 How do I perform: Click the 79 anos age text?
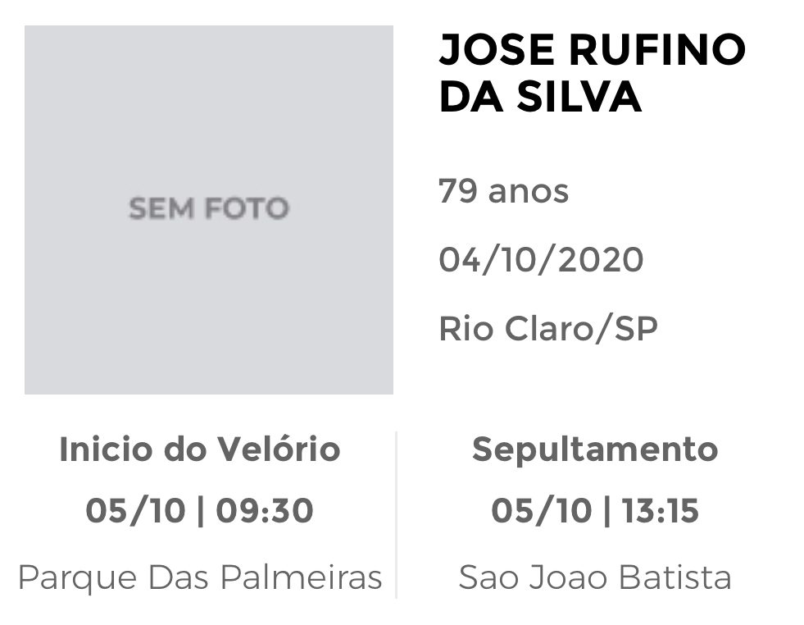coord(503,191)
